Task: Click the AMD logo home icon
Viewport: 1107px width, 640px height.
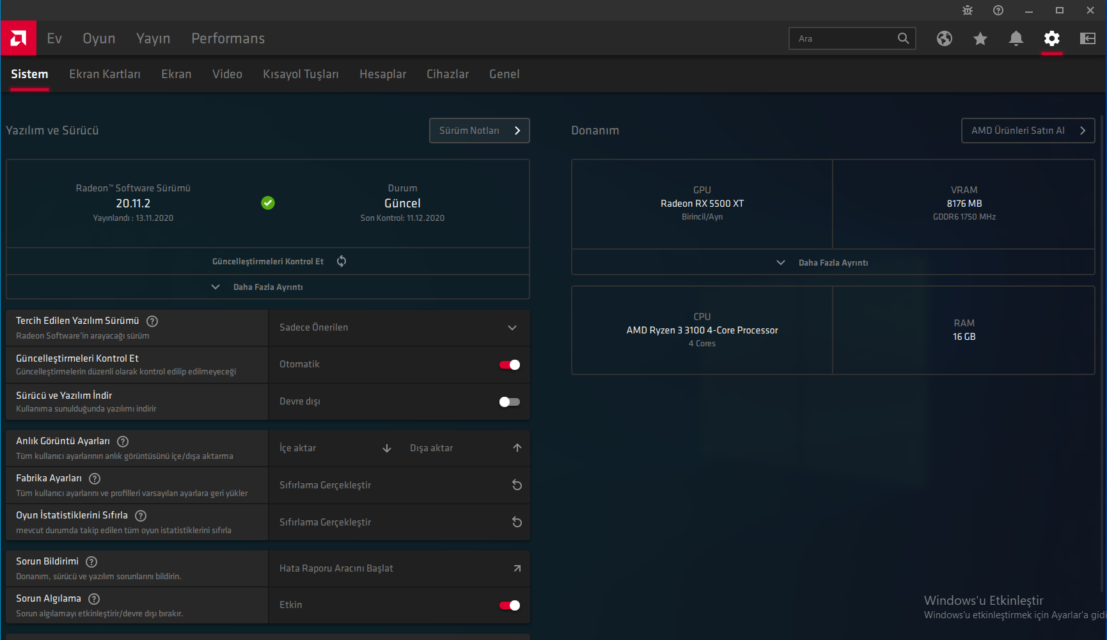Action: 19,38
